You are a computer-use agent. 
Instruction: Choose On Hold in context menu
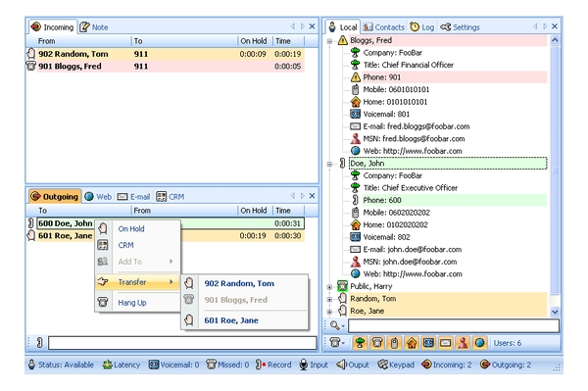[x=137, y=228]
